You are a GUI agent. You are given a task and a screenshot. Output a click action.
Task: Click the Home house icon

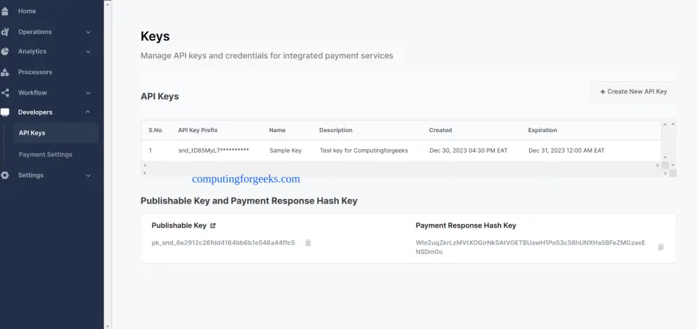click(x=5, y=11)
